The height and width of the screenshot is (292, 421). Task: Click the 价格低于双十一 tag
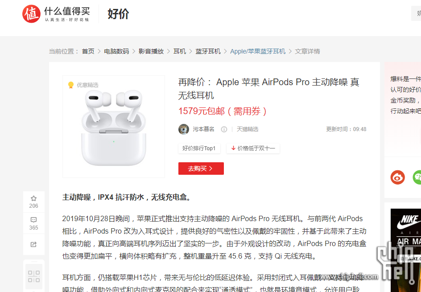click(x=253, y=148)
